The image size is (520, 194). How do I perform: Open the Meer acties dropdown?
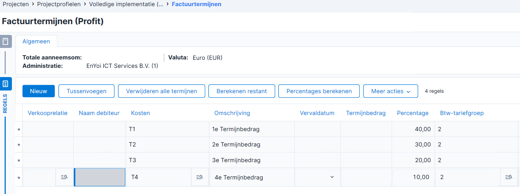[390, 91]
